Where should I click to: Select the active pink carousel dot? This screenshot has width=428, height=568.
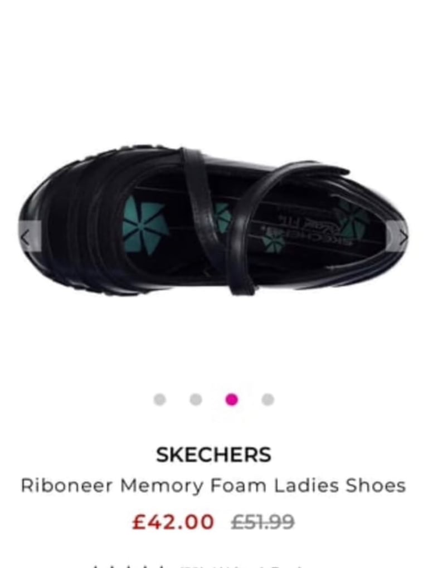(232, 400)
